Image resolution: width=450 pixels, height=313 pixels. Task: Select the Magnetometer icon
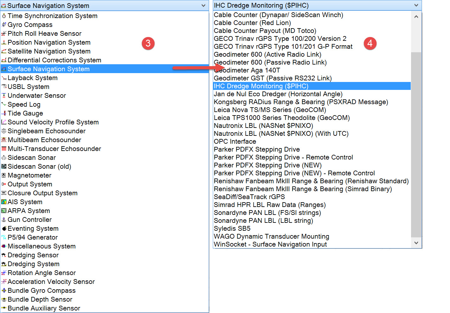click(x=4, y=175)
